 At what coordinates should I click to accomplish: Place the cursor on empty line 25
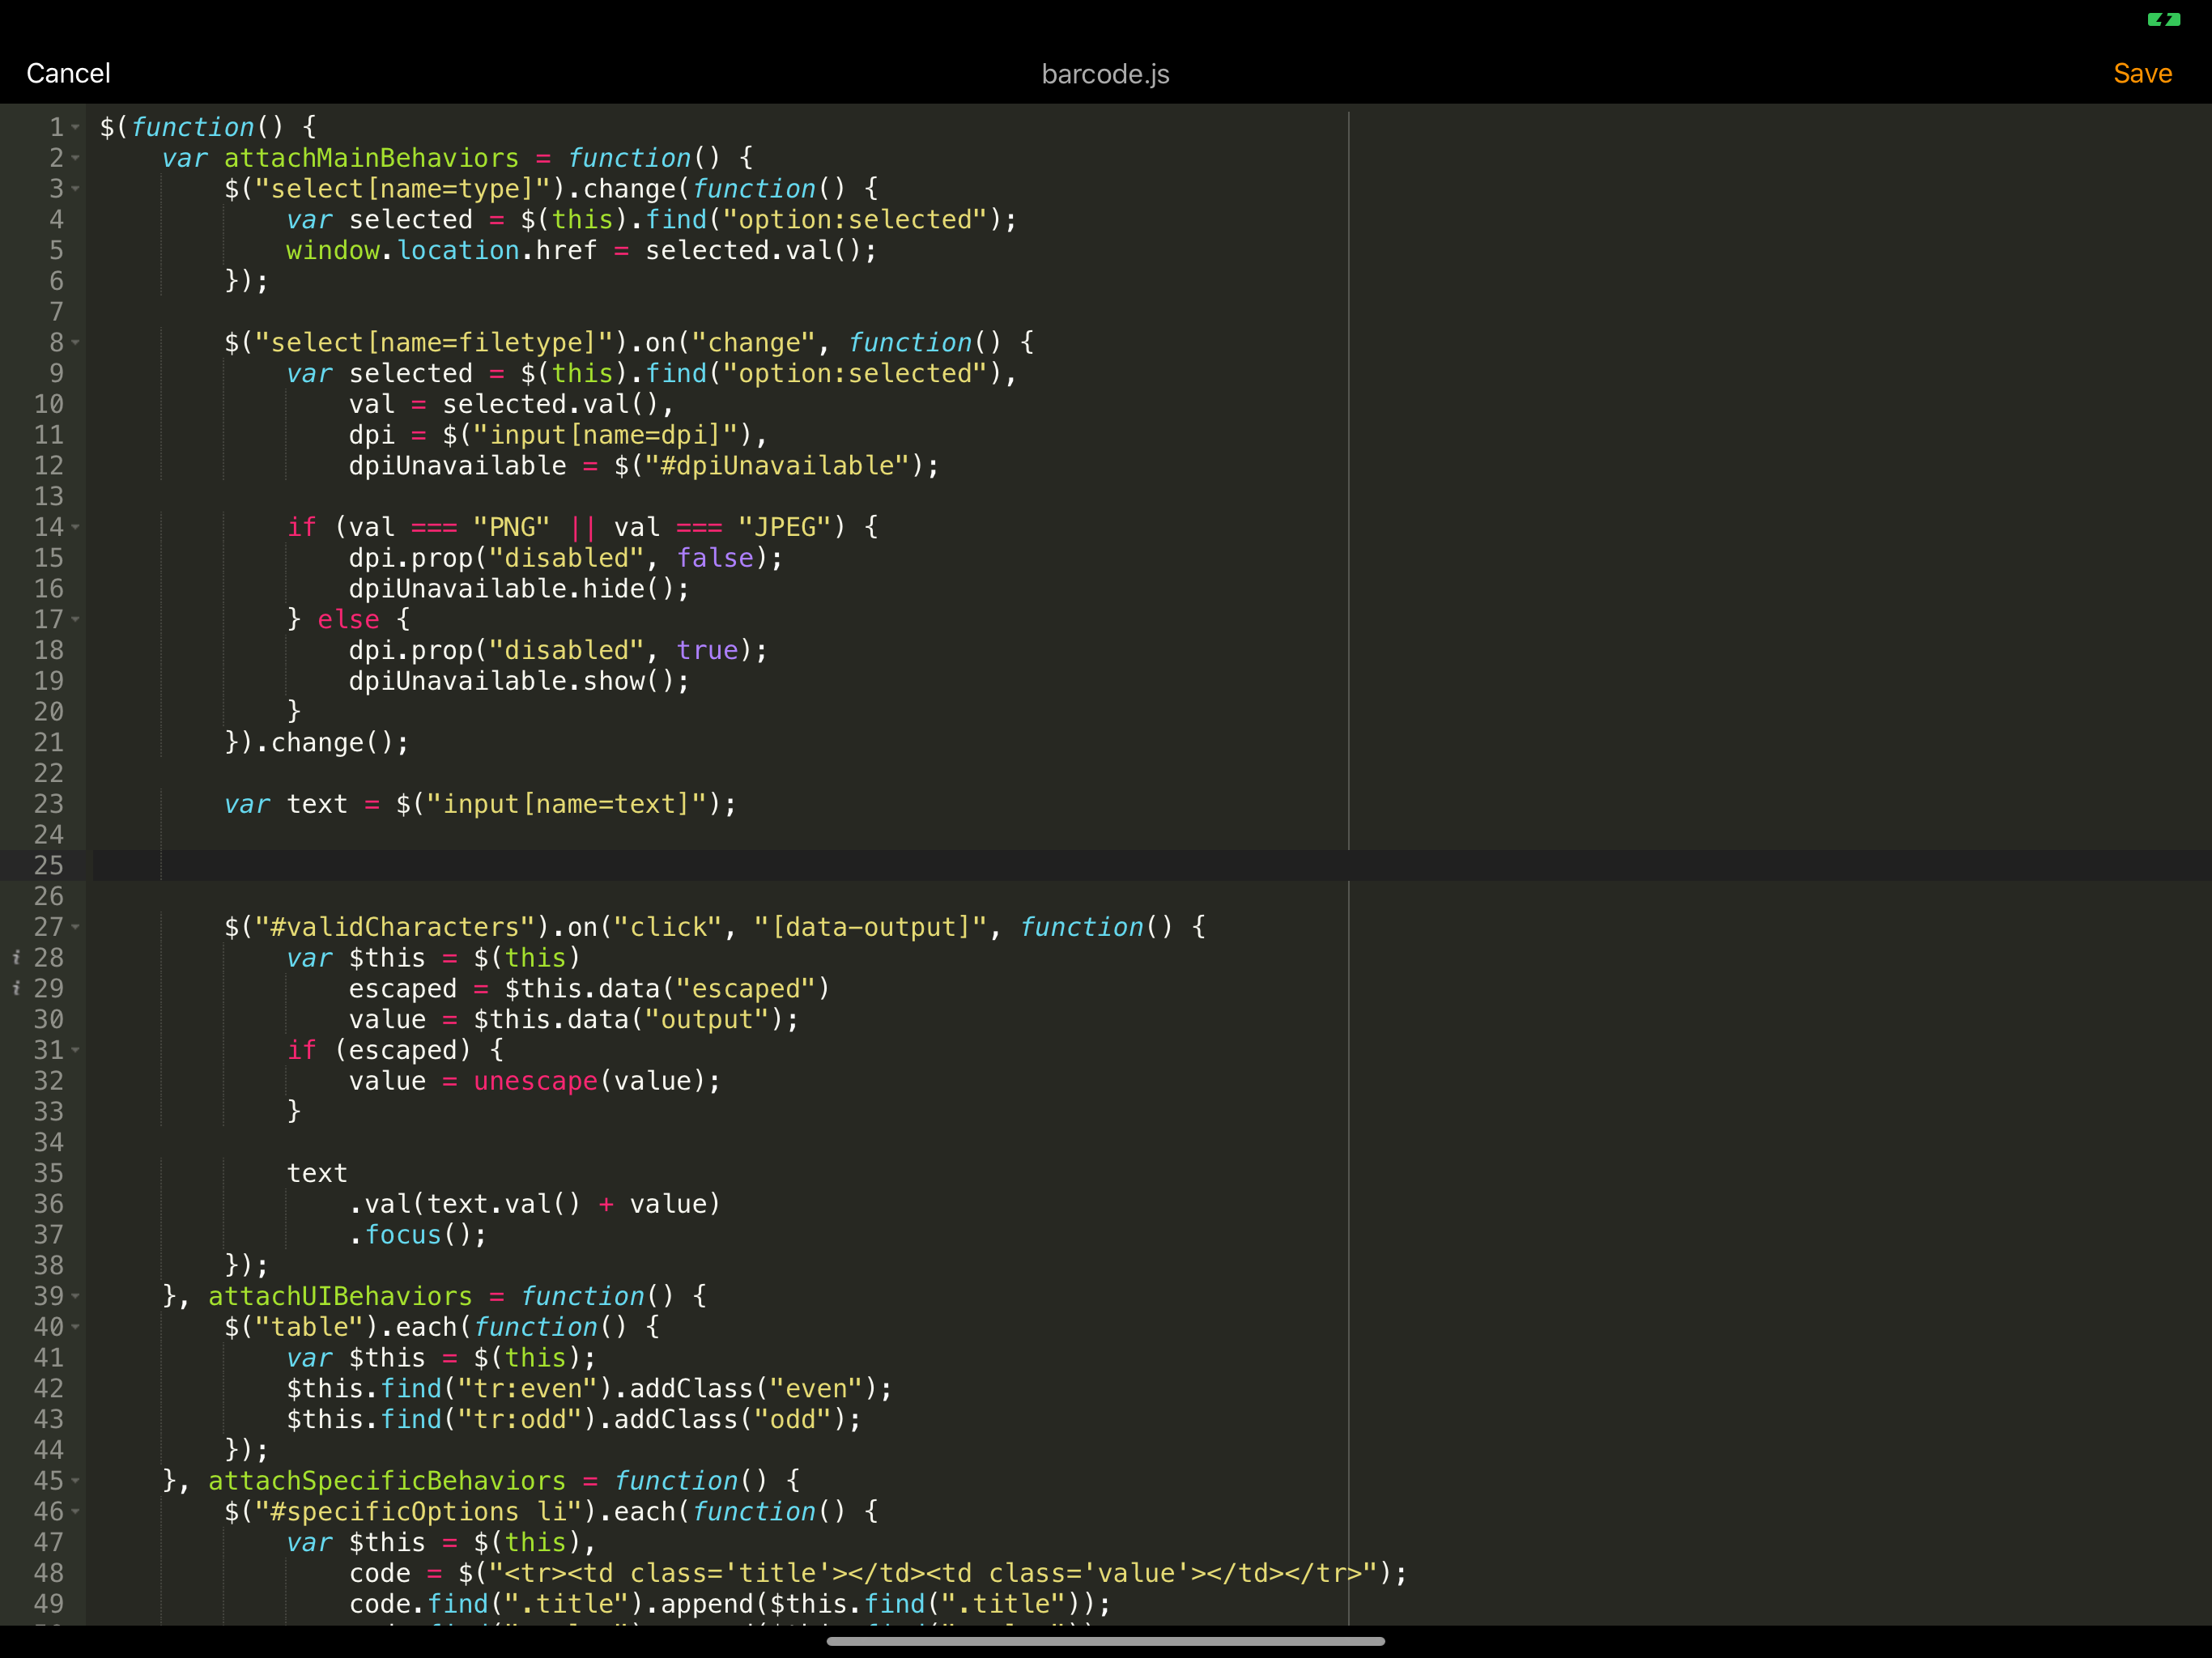point(700,866)
